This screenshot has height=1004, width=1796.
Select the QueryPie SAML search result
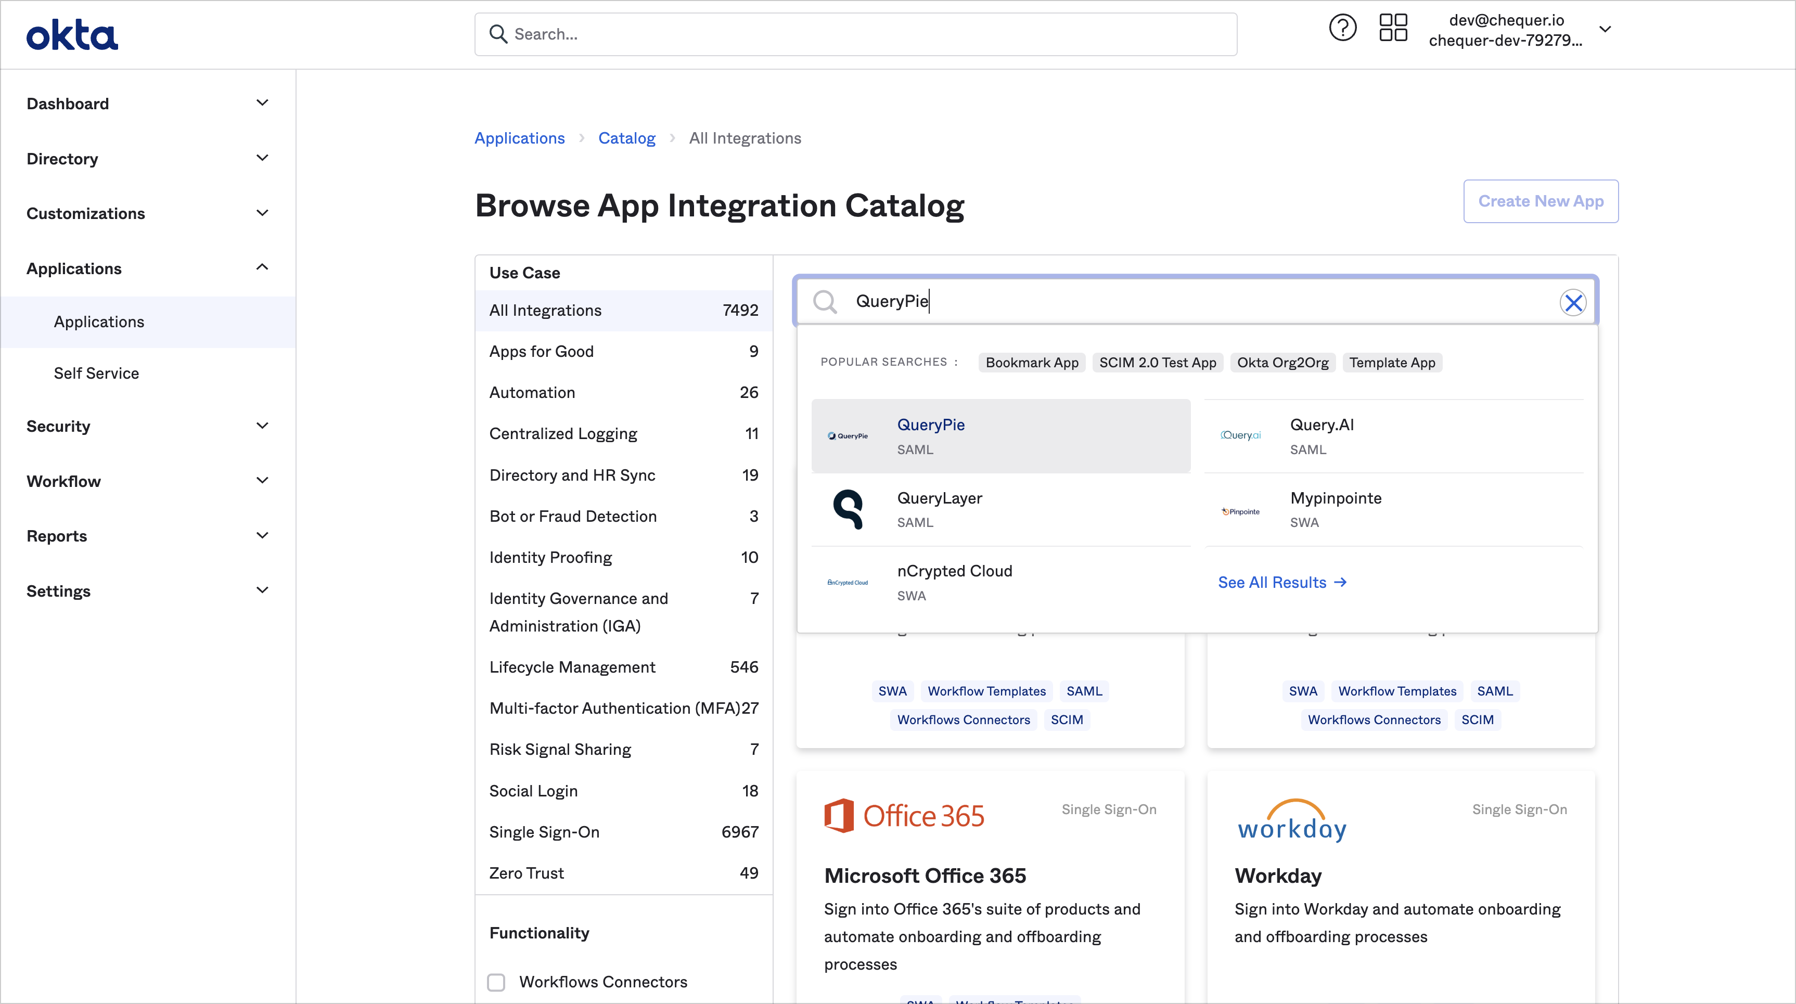tap(1000, 436)
